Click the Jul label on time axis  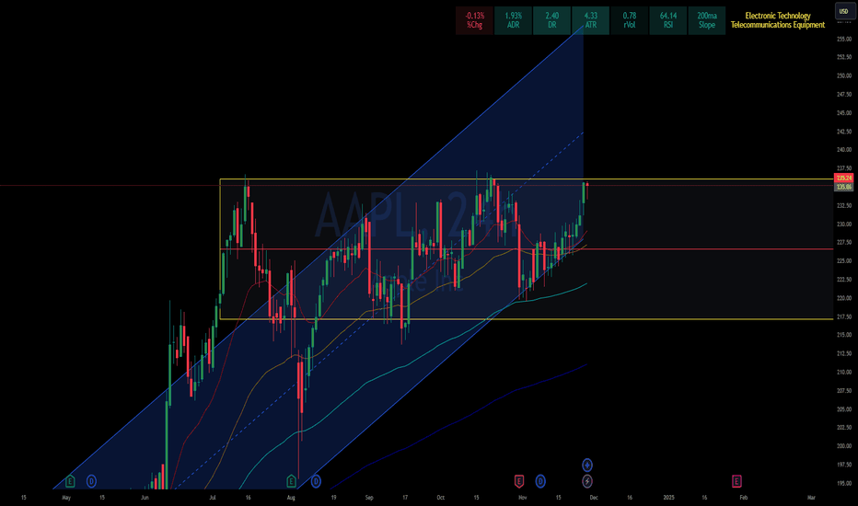pos(213,498)
